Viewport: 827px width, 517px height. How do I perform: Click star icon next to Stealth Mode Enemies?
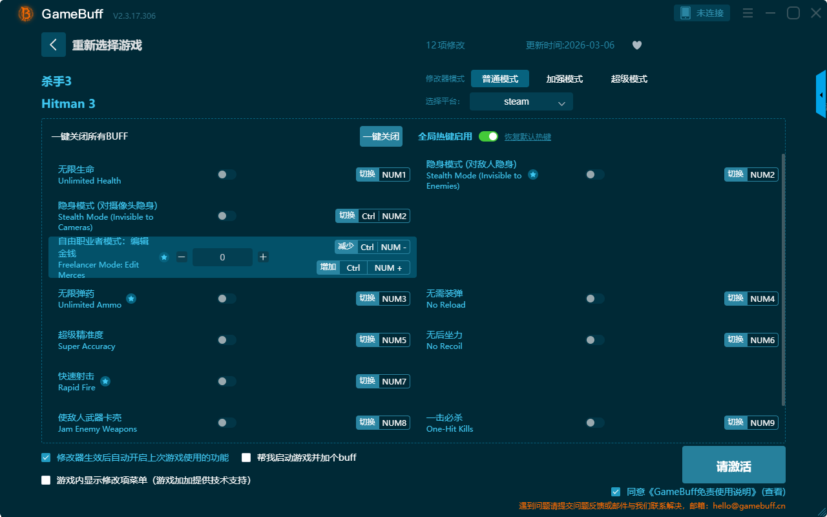(x=533, y=174)
